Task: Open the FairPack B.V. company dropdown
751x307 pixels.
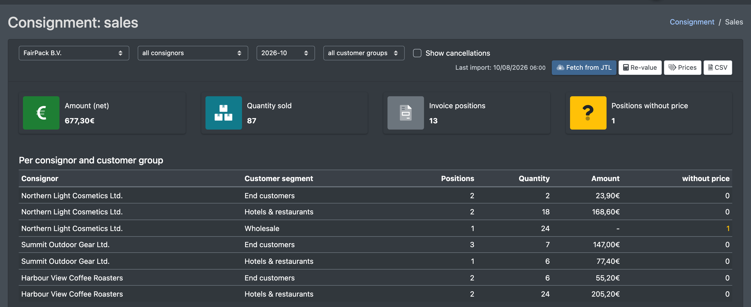Action: coord(74,53)
